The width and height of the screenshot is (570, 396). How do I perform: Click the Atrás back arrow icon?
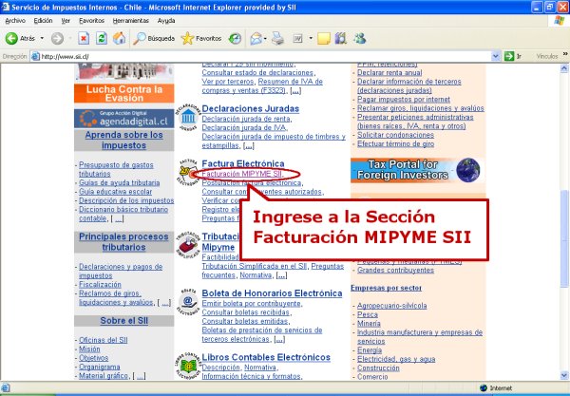[x=11, y=38]
